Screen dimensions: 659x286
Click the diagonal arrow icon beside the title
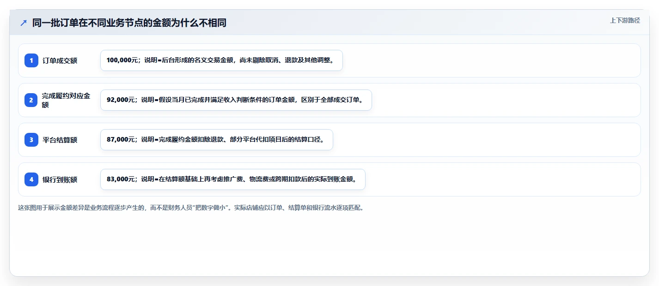(24, 23)
